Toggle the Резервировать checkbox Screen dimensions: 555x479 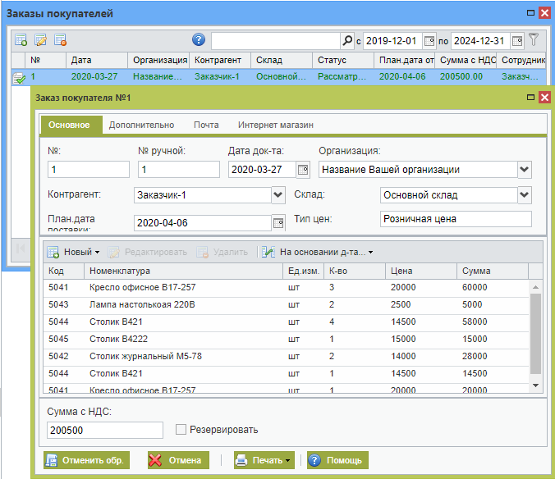[181, 430]
